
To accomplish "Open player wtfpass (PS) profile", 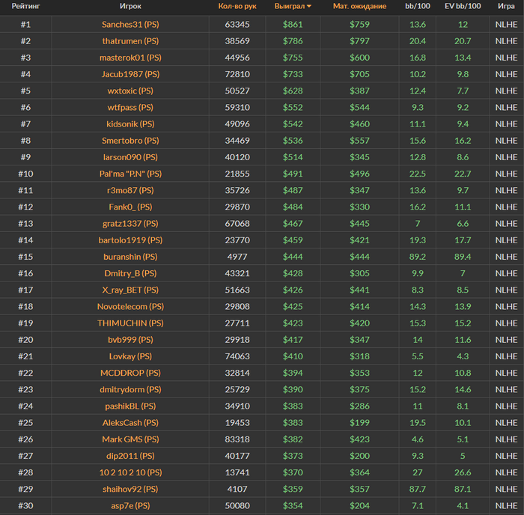I will pyautogui.click(x=130, y=107).
